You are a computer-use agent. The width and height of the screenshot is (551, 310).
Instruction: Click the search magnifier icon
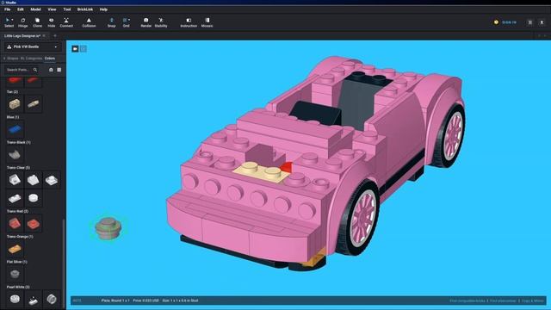(35, 70)
